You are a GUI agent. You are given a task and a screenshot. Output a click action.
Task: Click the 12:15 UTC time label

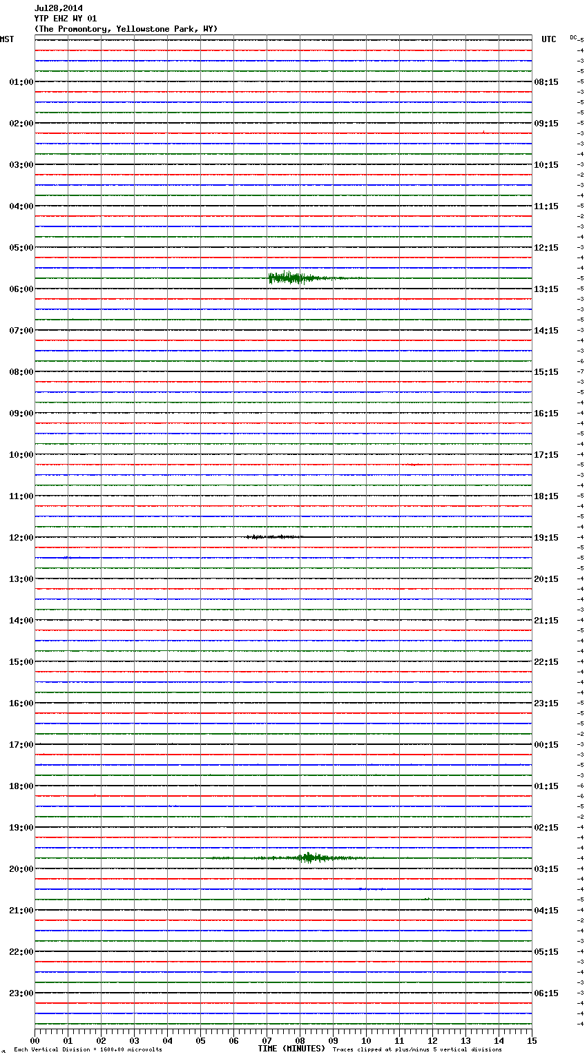[x=546, y=248]
